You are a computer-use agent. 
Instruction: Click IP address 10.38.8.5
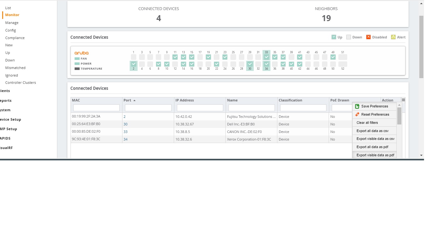pyautogui.click(x=183, y=132)
